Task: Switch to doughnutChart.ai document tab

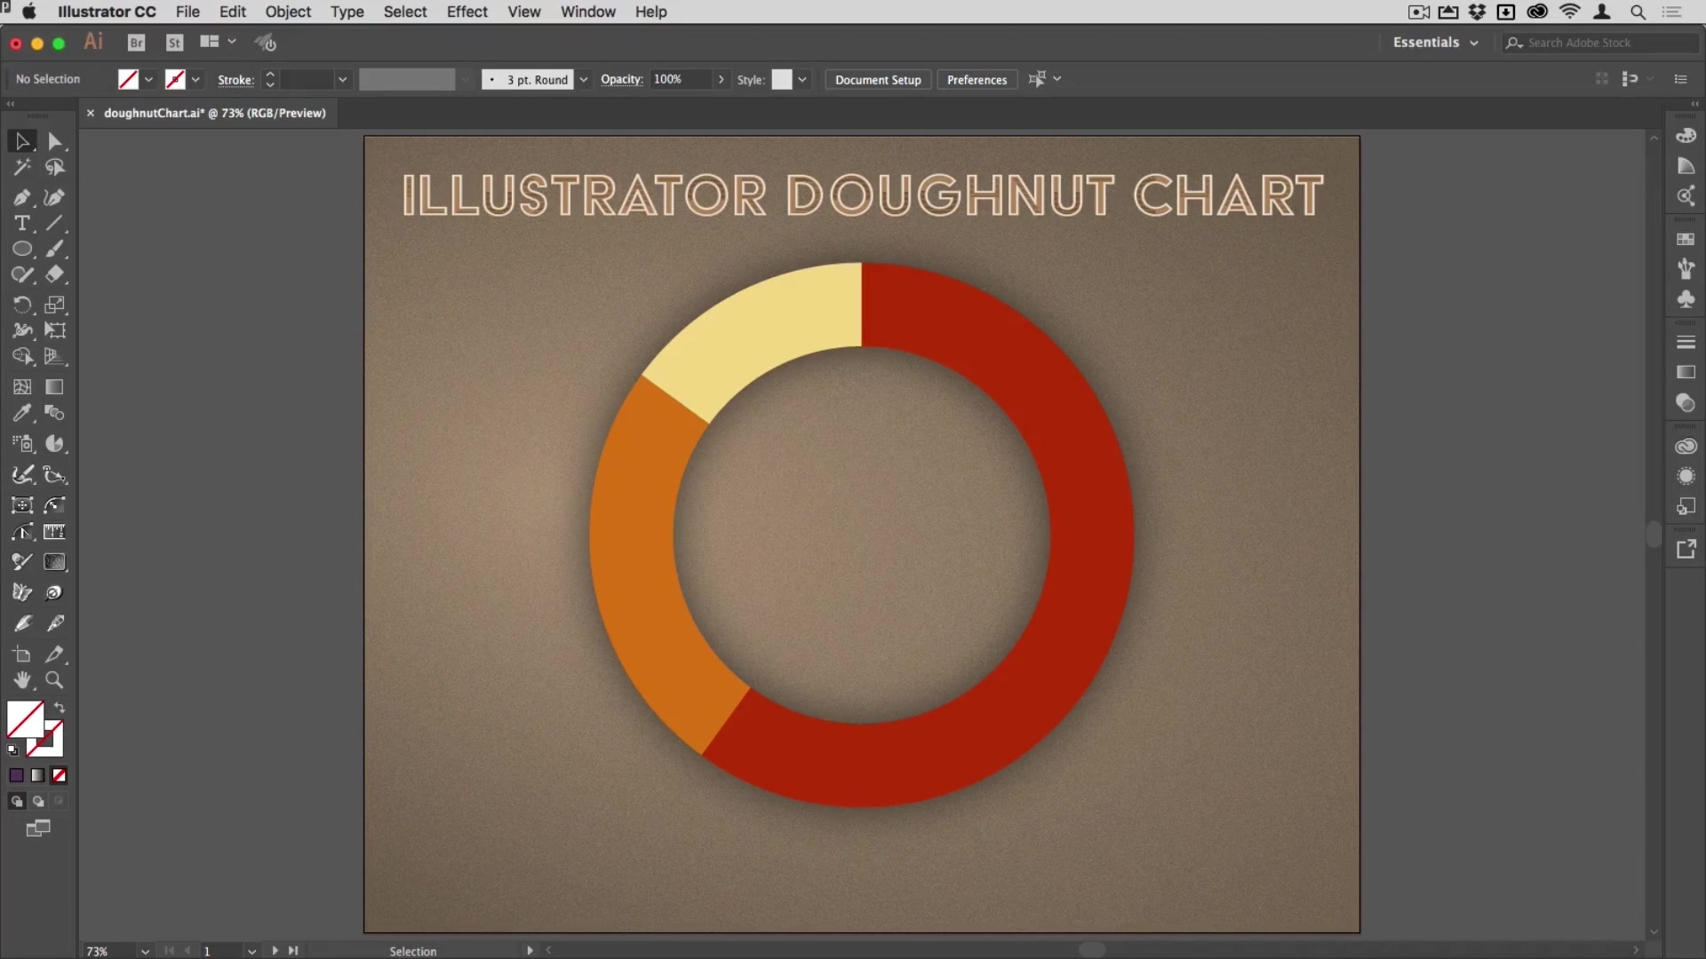Action: (215, 113)
